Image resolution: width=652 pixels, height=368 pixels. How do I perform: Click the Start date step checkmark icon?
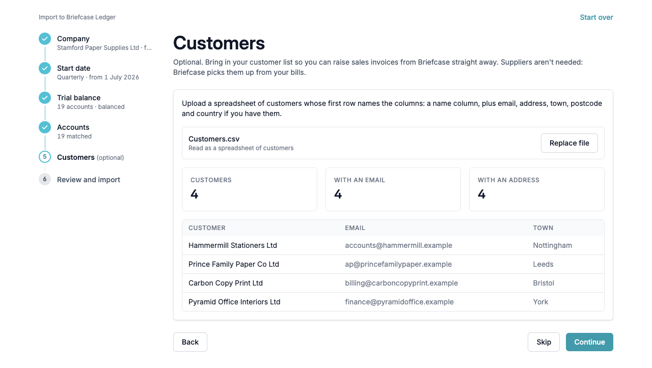click(x=45, y=68)
